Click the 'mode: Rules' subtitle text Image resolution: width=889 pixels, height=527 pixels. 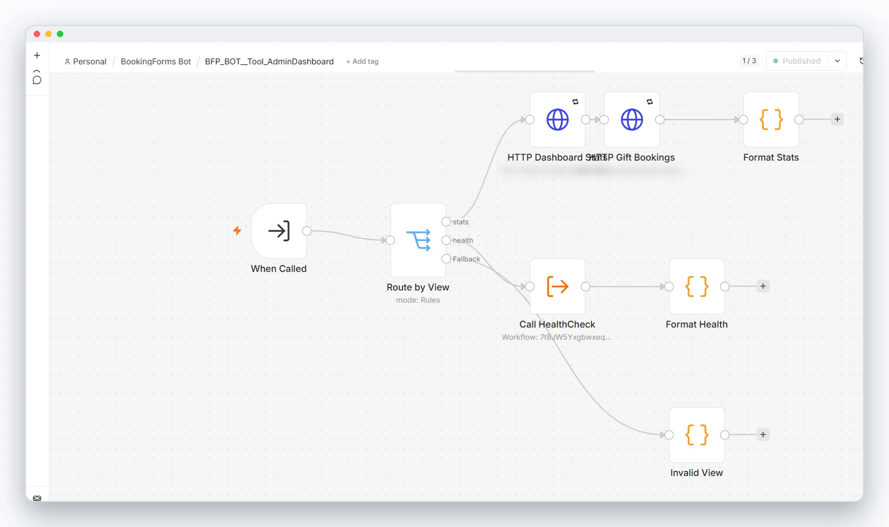(418, 300)
